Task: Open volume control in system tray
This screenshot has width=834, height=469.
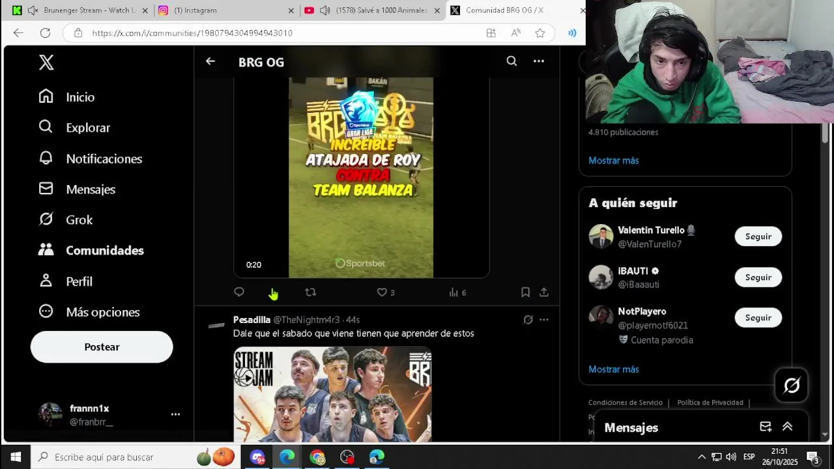Action: pyautogui.click(x=731, y=457)
